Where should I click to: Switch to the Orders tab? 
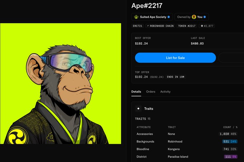point(151,92)
